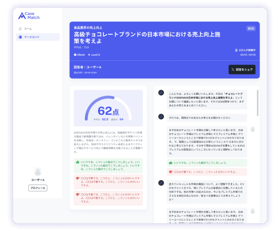
Task: Click user avatar beside bottom answer message
Action: click(253, 211)
